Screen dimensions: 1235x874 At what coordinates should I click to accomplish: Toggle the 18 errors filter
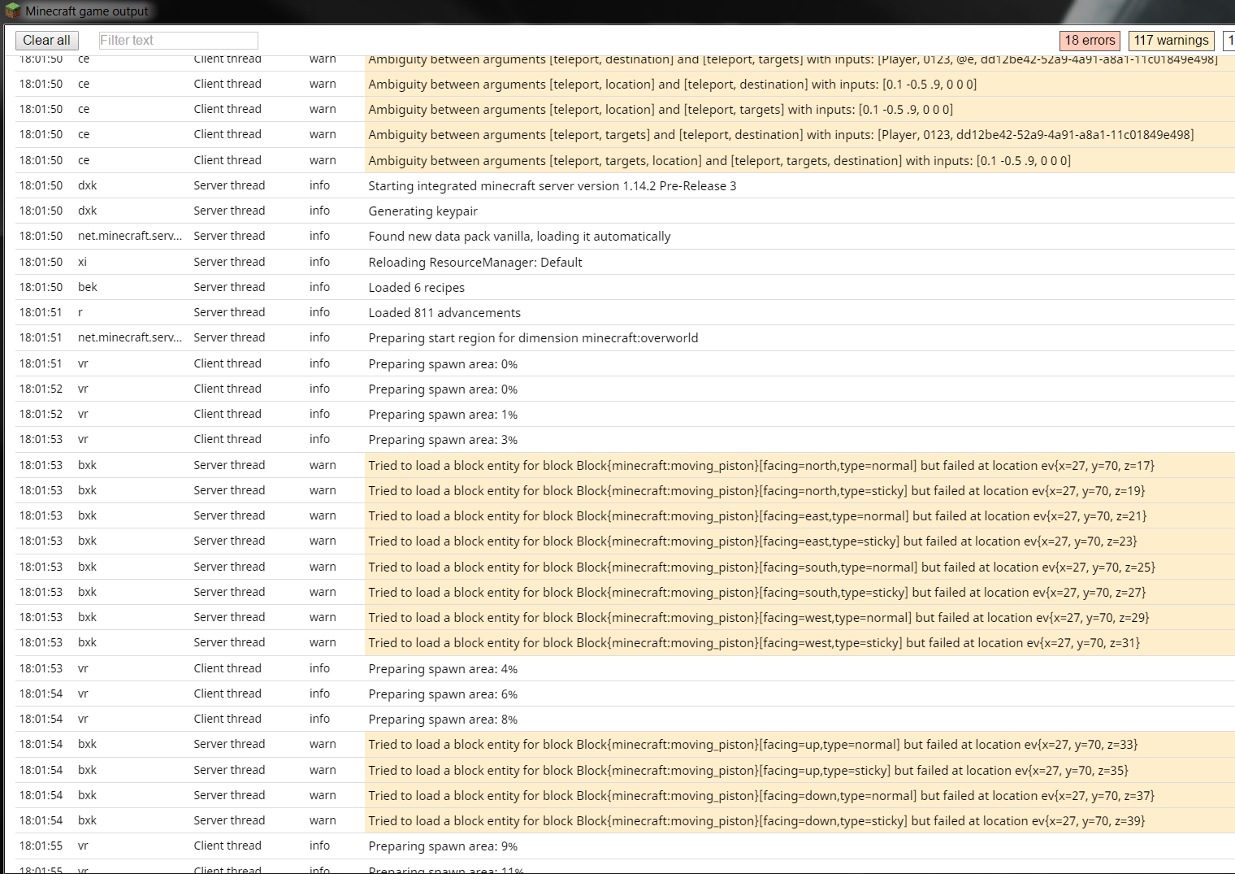(1090, 41)
